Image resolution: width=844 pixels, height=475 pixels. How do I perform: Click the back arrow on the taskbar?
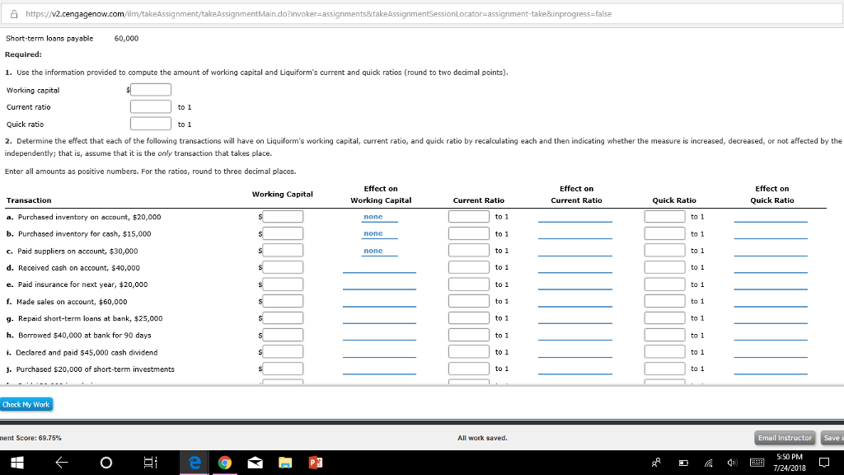coord(61,463)
